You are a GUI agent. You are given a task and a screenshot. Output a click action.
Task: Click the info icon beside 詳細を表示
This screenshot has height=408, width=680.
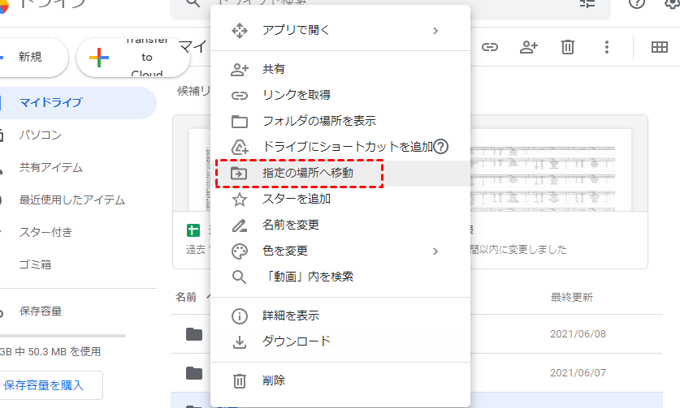240,316
